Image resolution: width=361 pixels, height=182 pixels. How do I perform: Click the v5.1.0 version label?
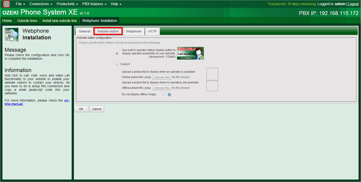[84, 13]
